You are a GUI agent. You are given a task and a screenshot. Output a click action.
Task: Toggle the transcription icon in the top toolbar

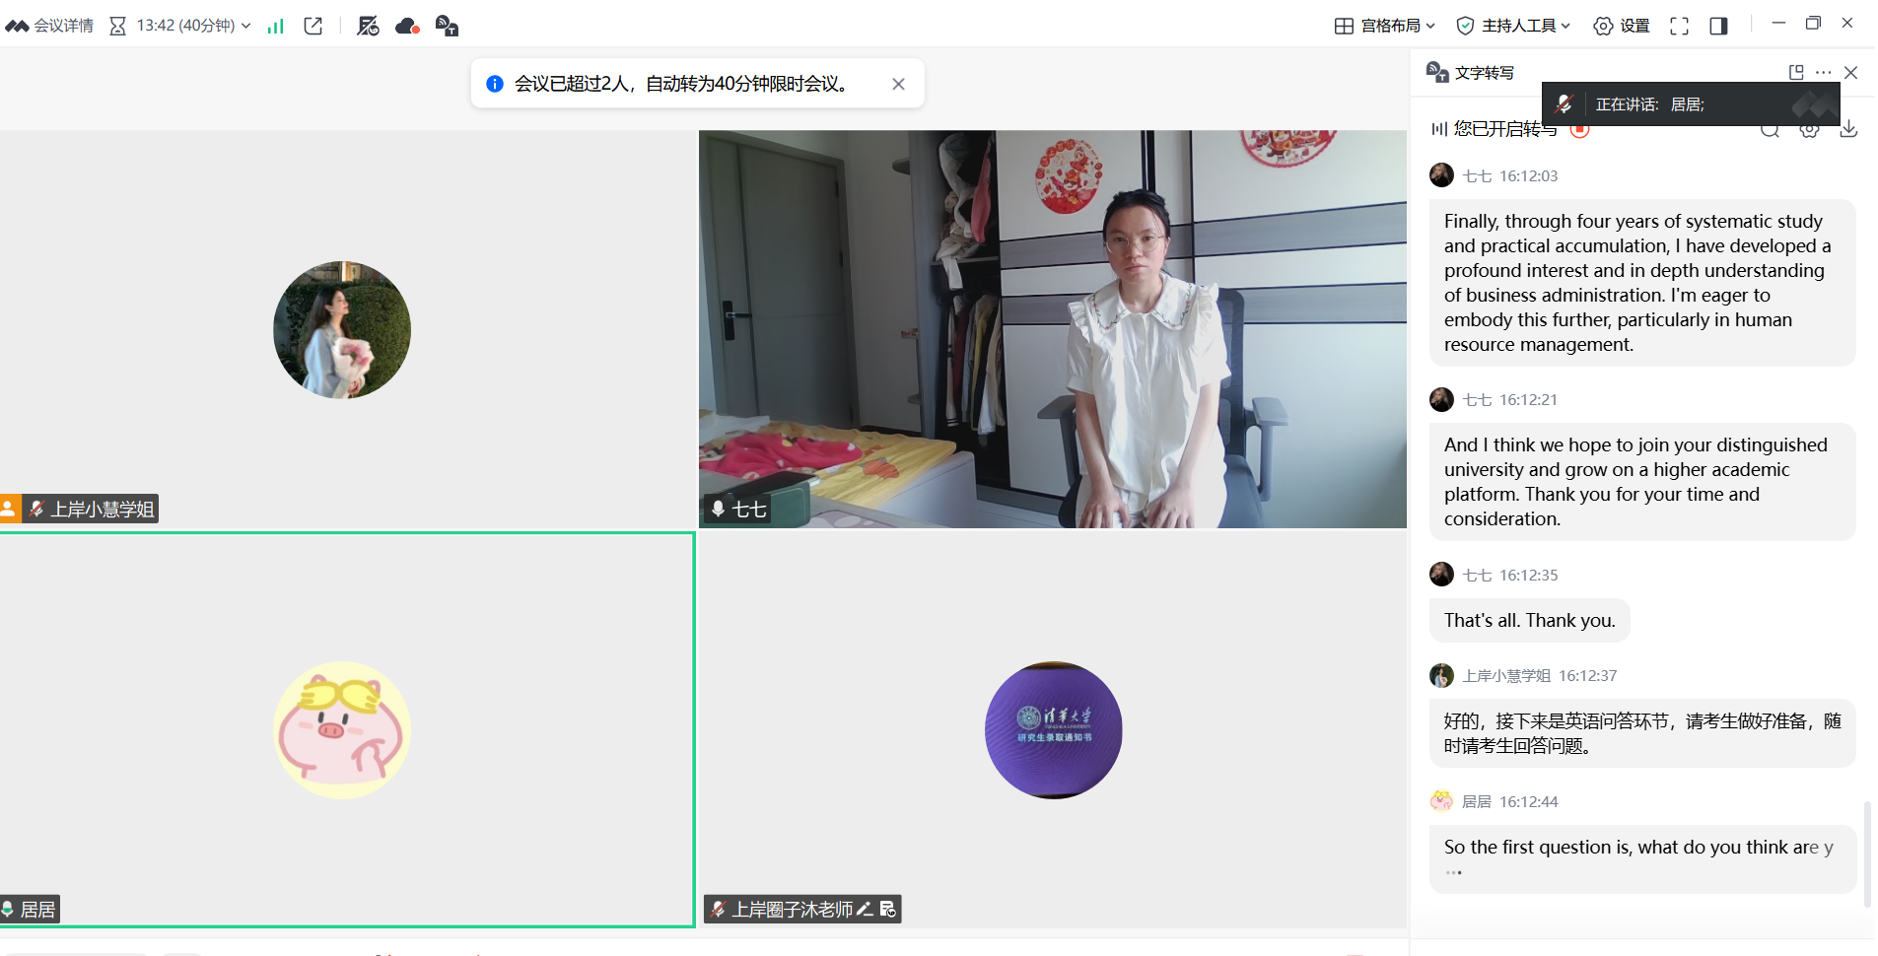point(447,27)
